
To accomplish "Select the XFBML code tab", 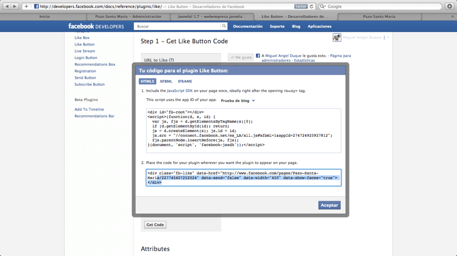I will tap(166, 81).
